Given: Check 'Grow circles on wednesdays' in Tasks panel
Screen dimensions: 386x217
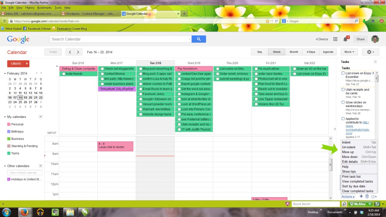Looking at the screenshot, I should [x=343, y=102].
